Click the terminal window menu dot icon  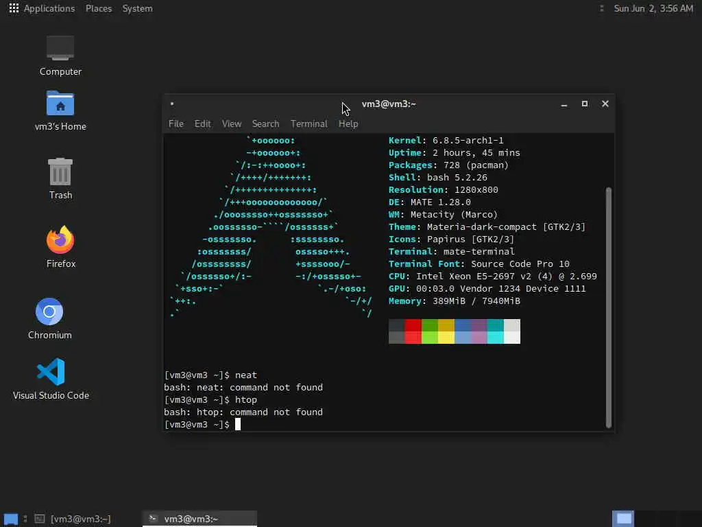pyautogui.click(x=172, y=104)
